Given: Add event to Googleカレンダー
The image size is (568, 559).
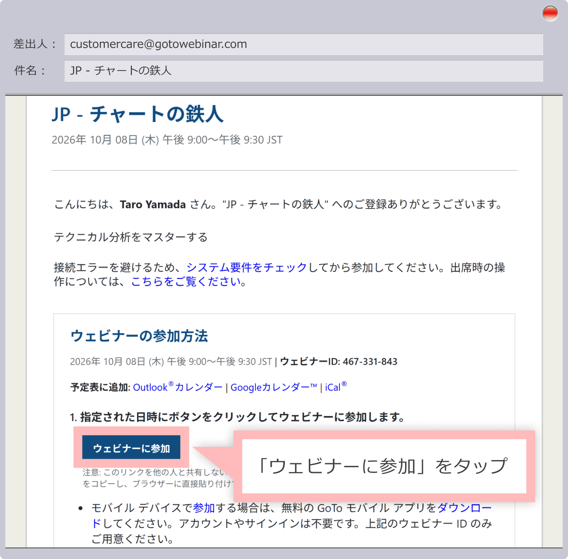Looking at the screenshot, I should click(x=274, y=387).
